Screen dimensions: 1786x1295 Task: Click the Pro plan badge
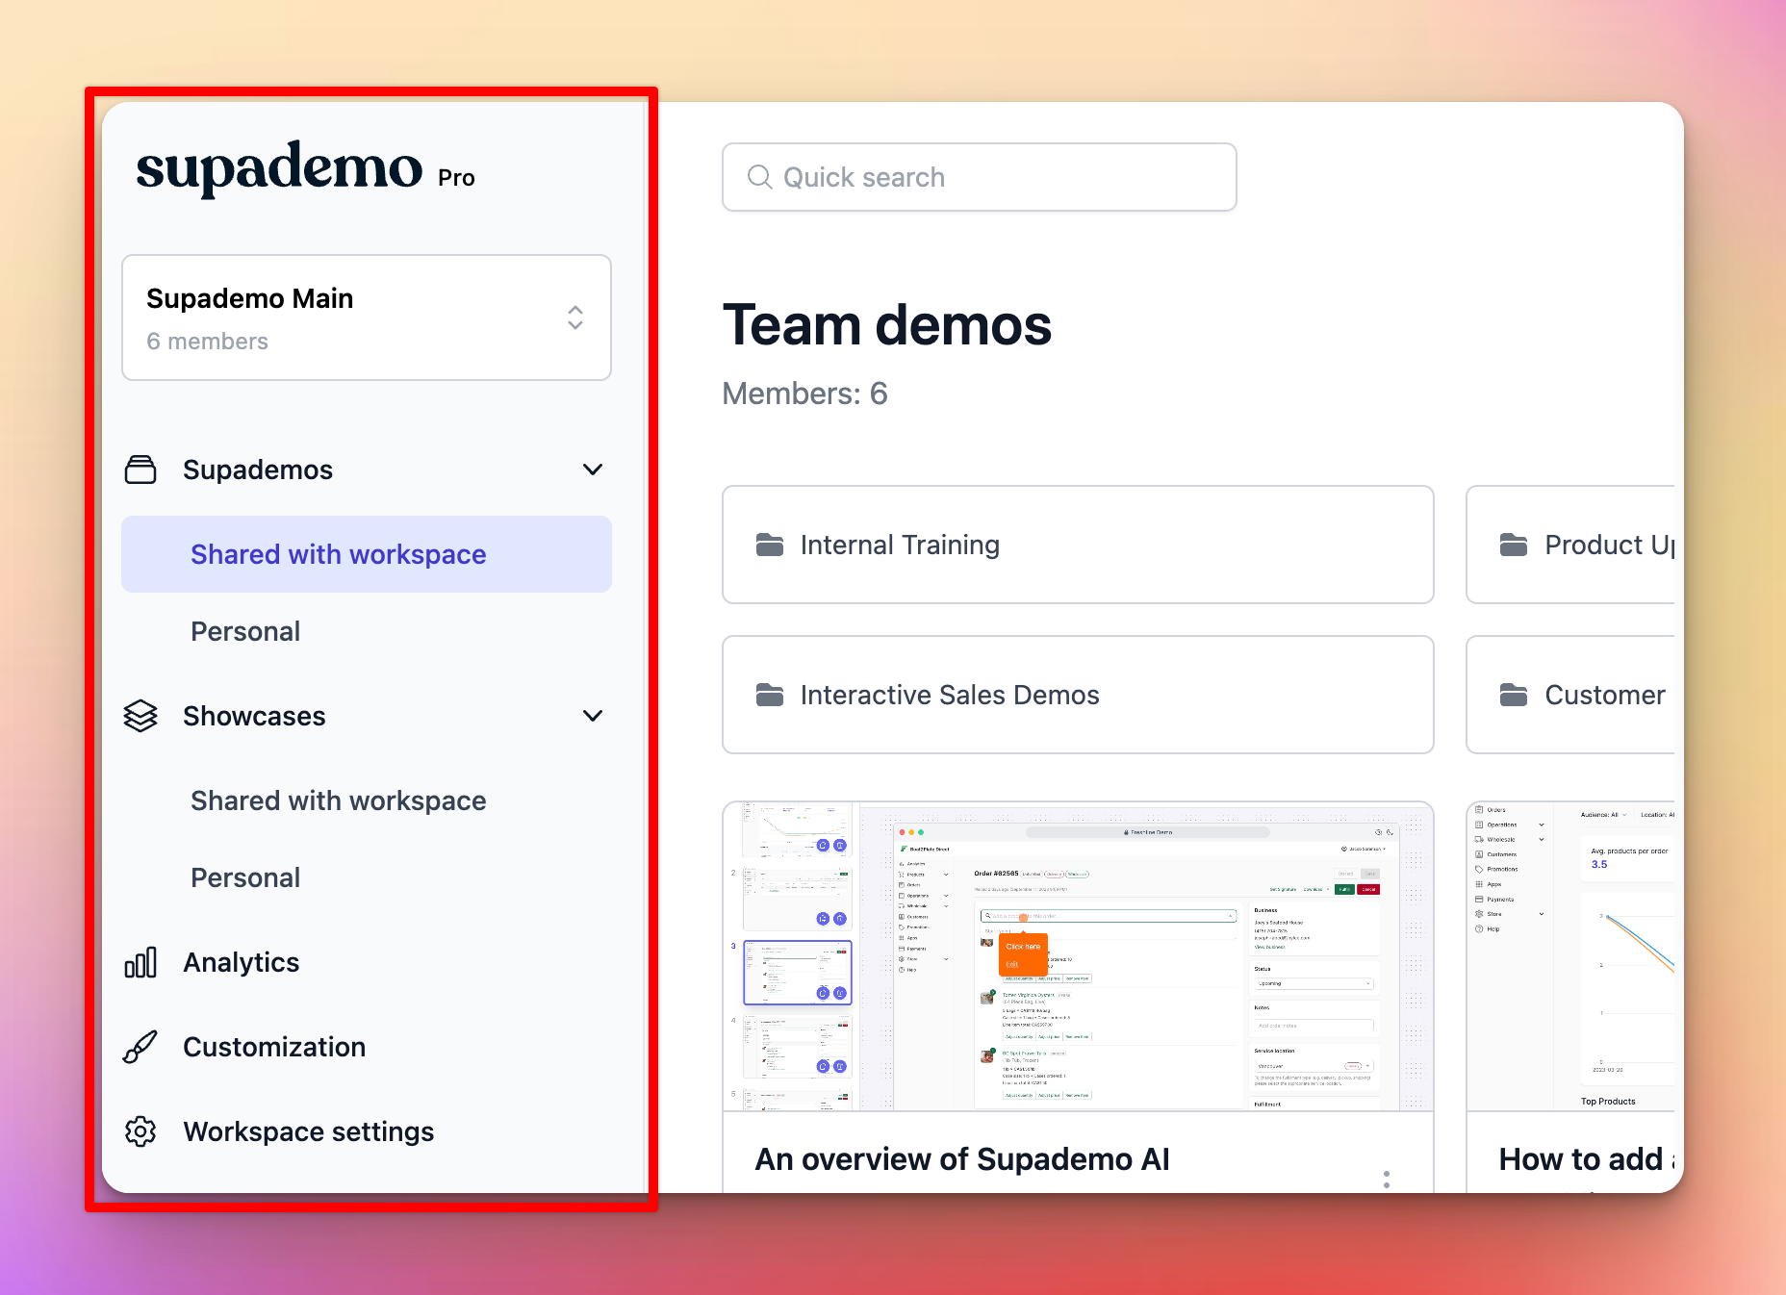(x=456, y=178)
